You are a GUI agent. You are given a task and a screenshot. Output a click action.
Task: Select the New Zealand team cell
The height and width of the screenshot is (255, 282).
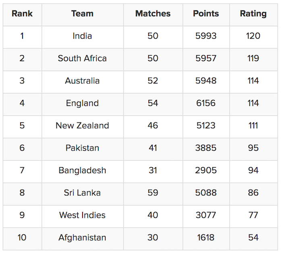82,126
